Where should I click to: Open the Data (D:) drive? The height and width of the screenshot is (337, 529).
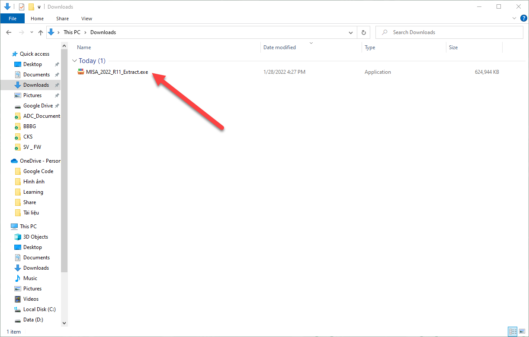33,320
